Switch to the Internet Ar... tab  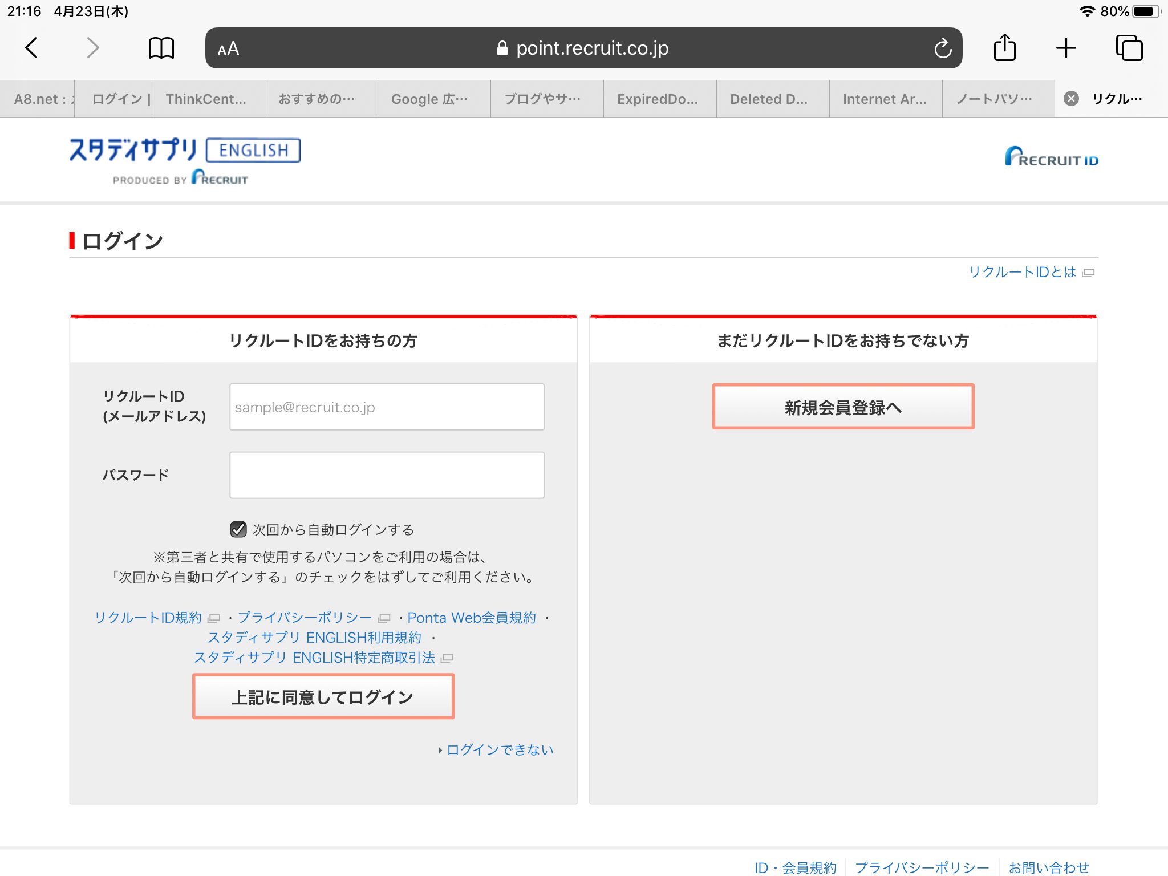[x=886, y=99]
